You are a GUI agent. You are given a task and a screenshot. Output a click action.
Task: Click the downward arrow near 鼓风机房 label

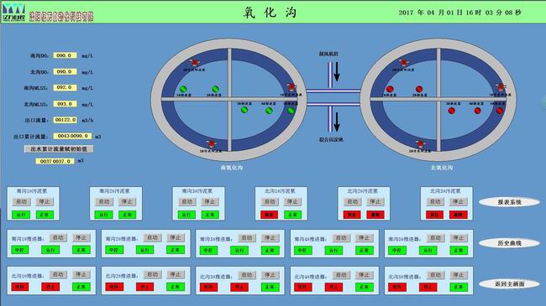(x=337, y=72)
